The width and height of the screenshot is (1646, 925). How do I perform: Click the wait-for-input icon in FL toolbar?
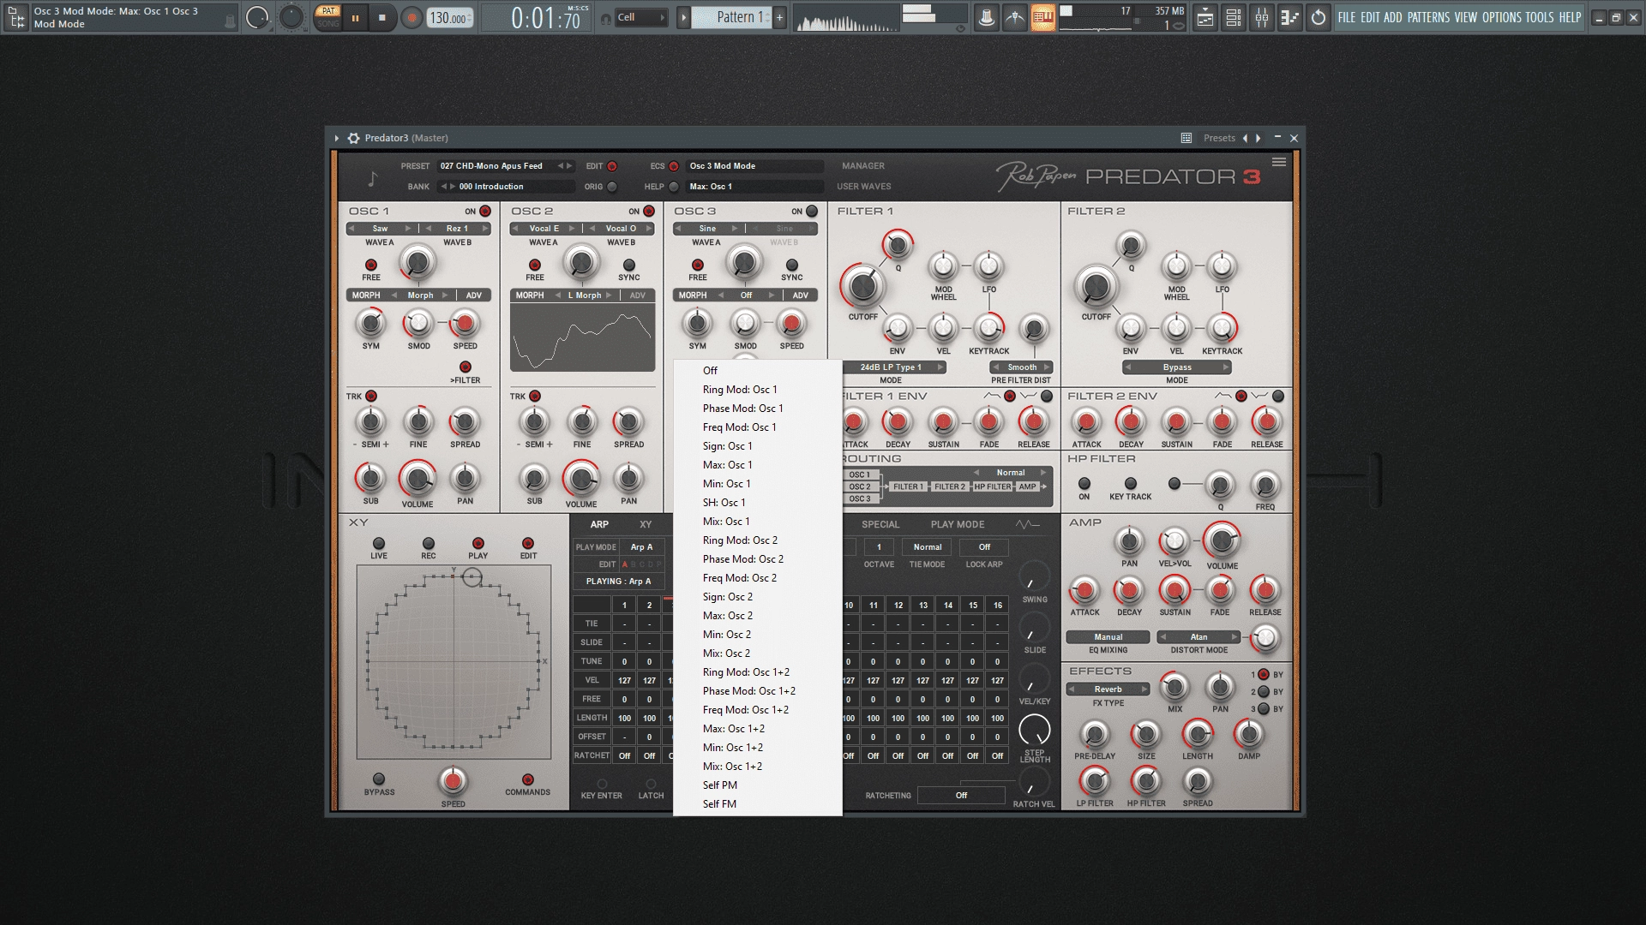pyautogui.click(x=1015, y=17)
